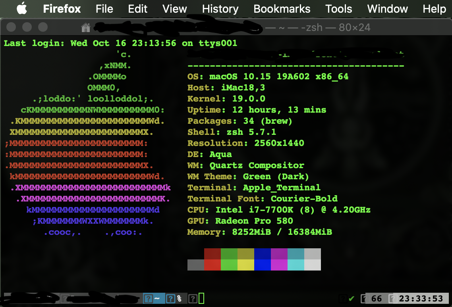Click the bright red swatch in the bottom color row
452x307 pixels.
212,265
